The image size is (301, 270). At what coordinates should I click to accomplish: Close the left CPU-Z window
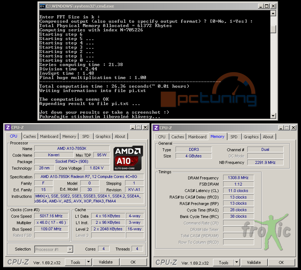tap(146, 127)
